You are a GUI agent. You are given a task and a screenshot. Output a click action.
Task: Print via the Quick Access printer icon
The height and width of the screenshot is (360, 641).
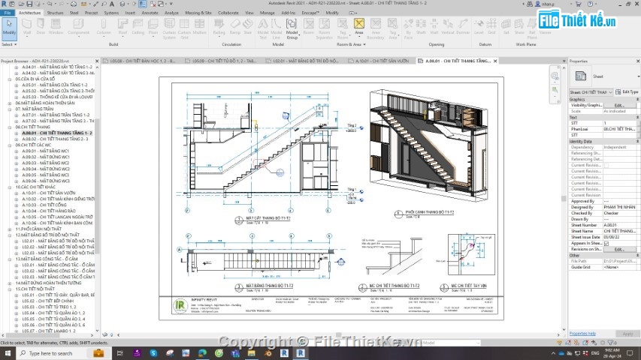73,4
